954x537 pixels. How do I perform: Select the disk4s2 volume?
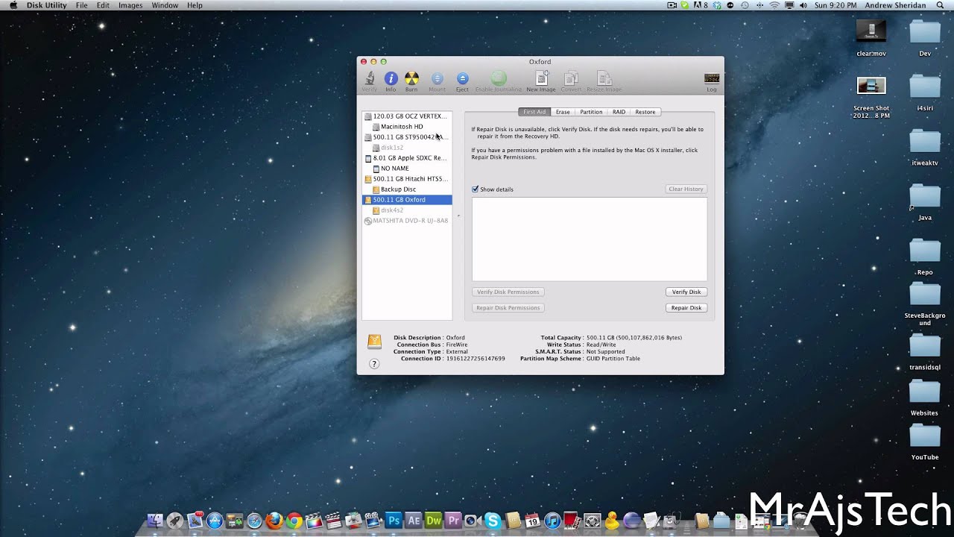(x=407, y=210)
